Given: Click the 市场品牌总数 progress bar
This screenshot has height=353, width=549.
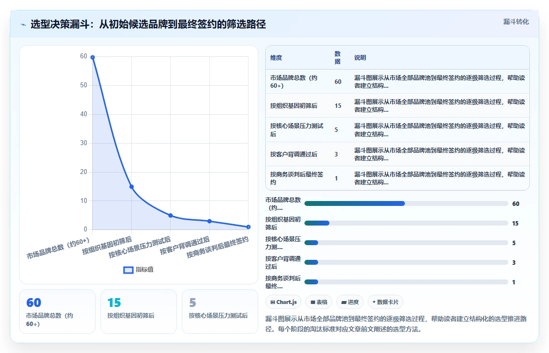Looking at the screenshot, I should 406,203.
